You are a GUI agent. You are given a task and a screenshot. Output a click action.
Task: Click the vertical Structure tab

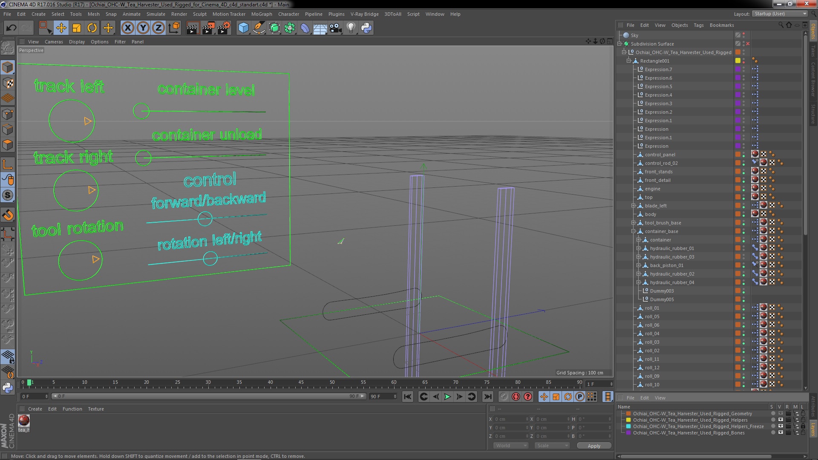click(813, 113)
